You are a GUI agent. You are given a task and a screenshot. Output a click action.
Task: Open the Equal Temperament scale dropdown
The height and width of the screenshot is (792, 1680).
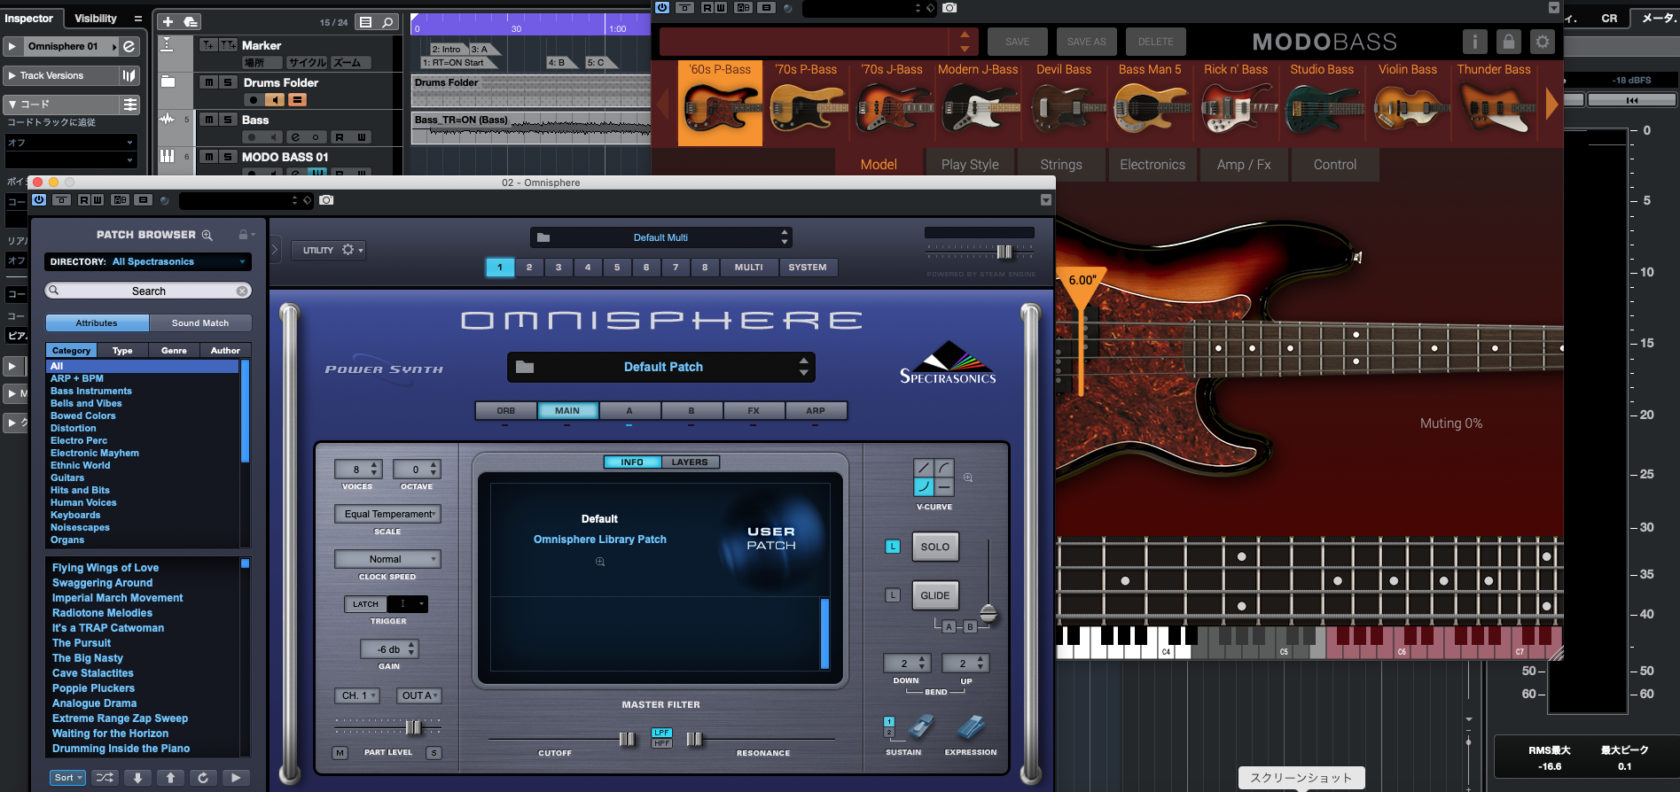click(x=387, y=514)
